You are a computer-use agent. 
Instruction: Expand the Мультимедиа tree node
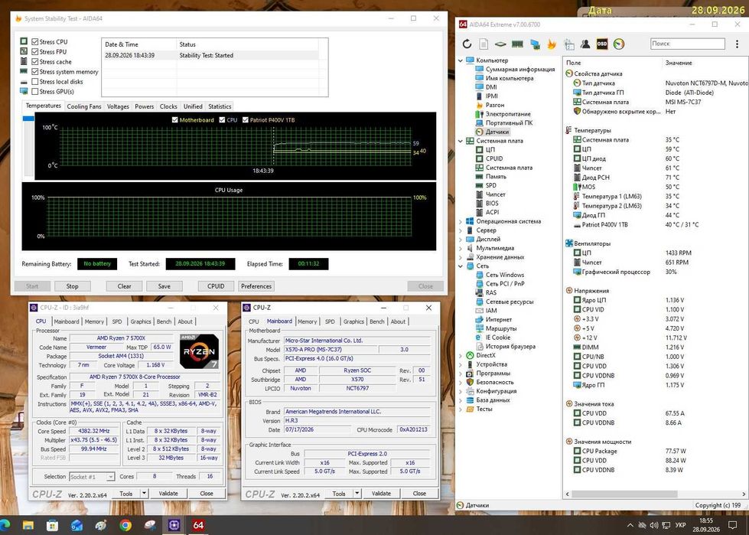click(461, 249)
